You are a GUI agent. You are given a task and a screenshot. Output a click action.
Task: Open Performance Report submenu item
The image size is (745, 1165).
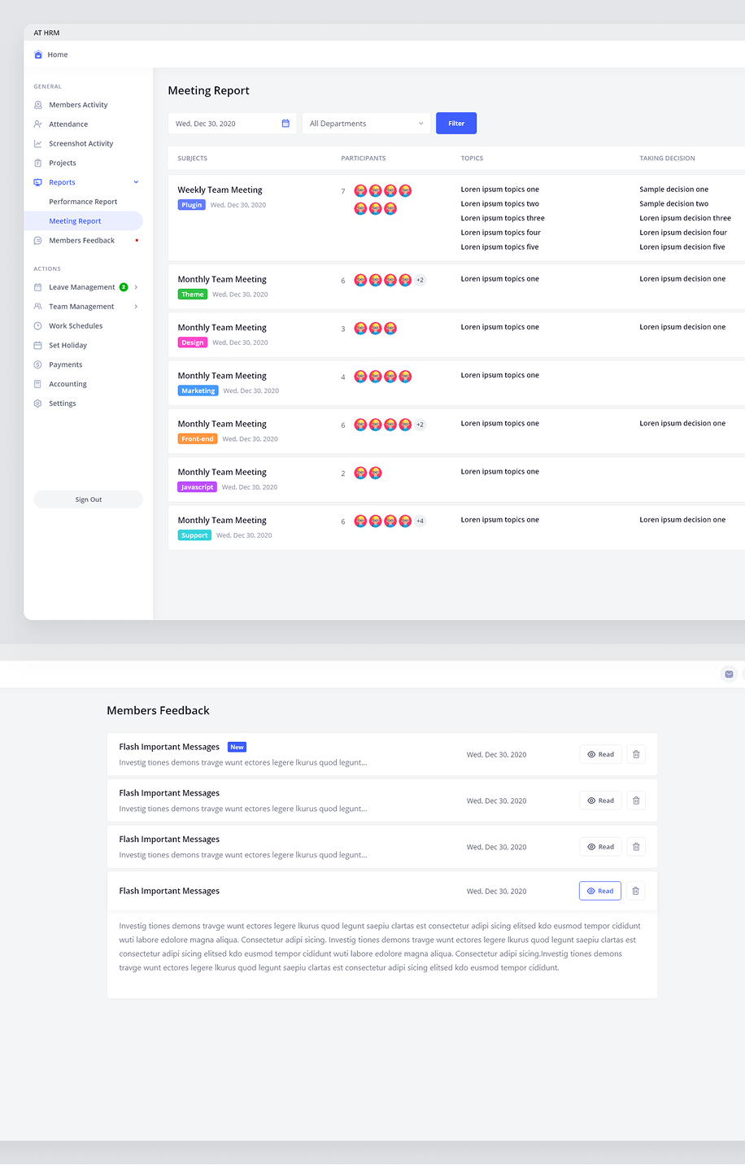(x=83, y=202)
